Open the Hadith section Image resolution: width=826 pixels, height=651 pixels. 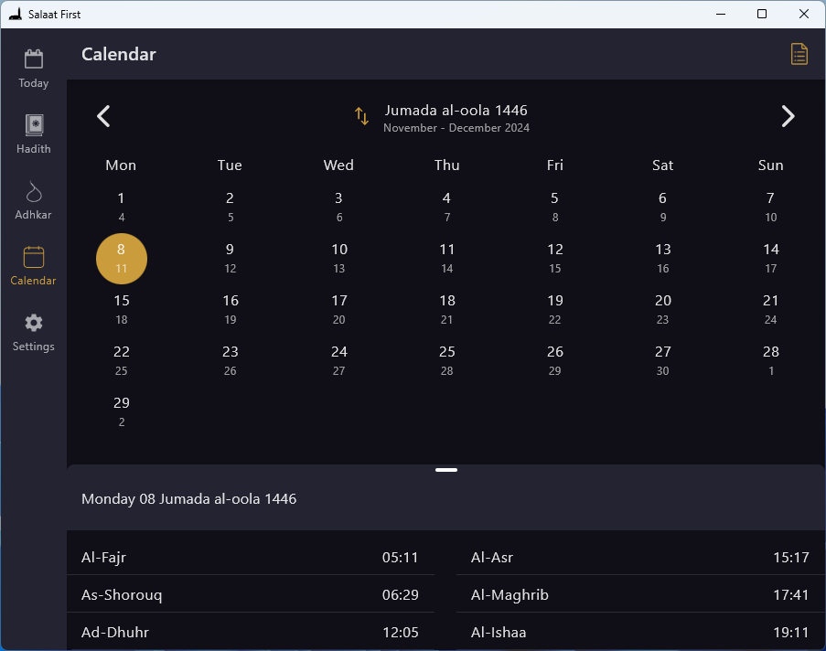coord(33,133)
